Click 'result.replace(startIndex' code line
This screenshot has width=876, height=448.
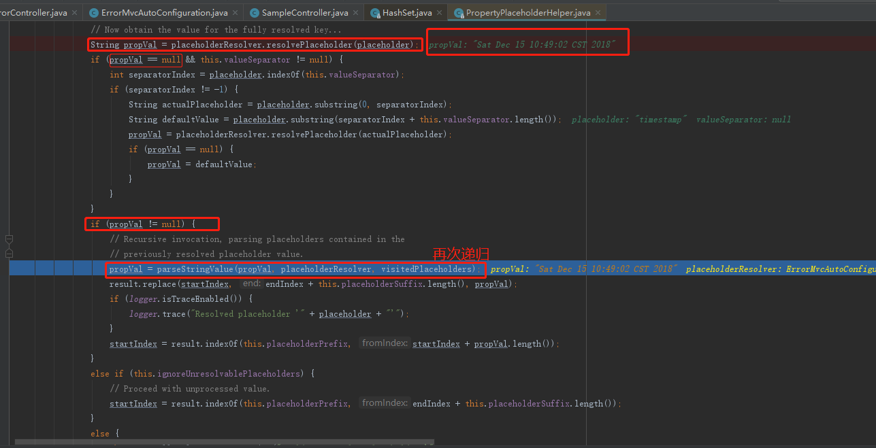(313, 284)
